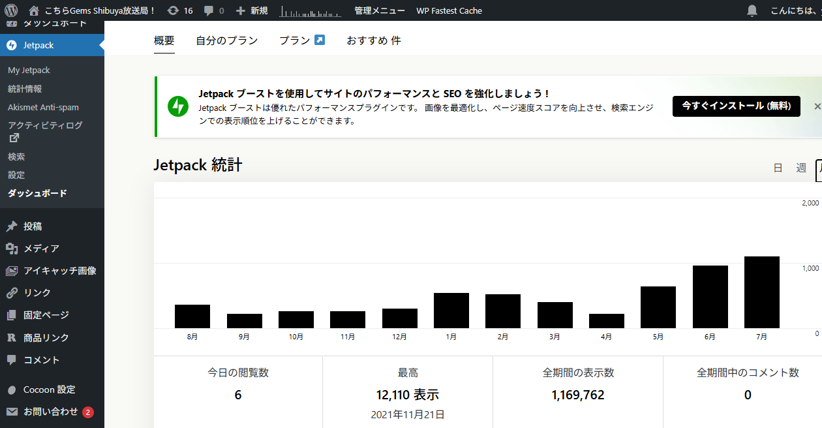Open Akismet Anti-spam in the sidebar

click(43, 107)
